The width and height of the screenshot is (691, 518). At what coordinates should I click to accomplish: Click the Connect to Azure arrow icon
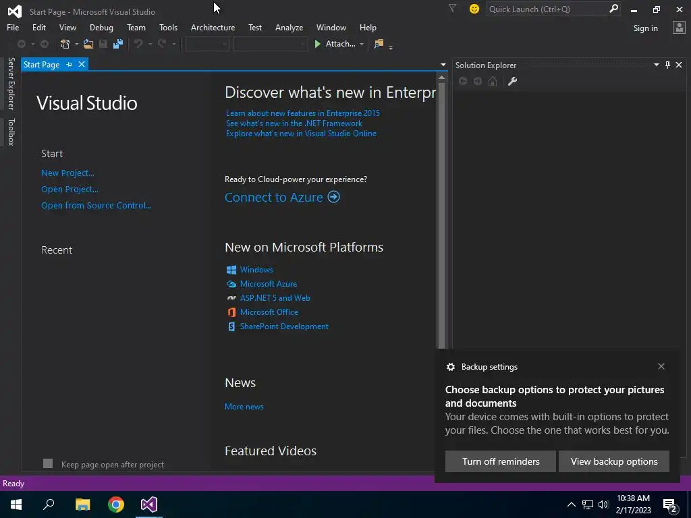click(x=333, y=196)
